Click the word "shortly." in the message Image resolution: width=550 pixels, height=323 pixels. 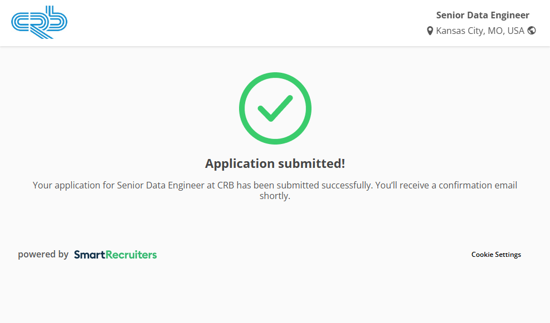275,196
